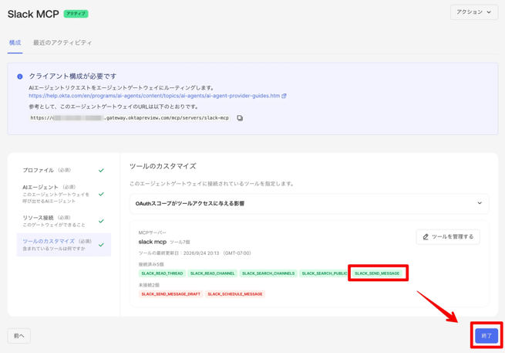
Task: Click the ツールの最終更新日 timestamp text
Action: 195,253
